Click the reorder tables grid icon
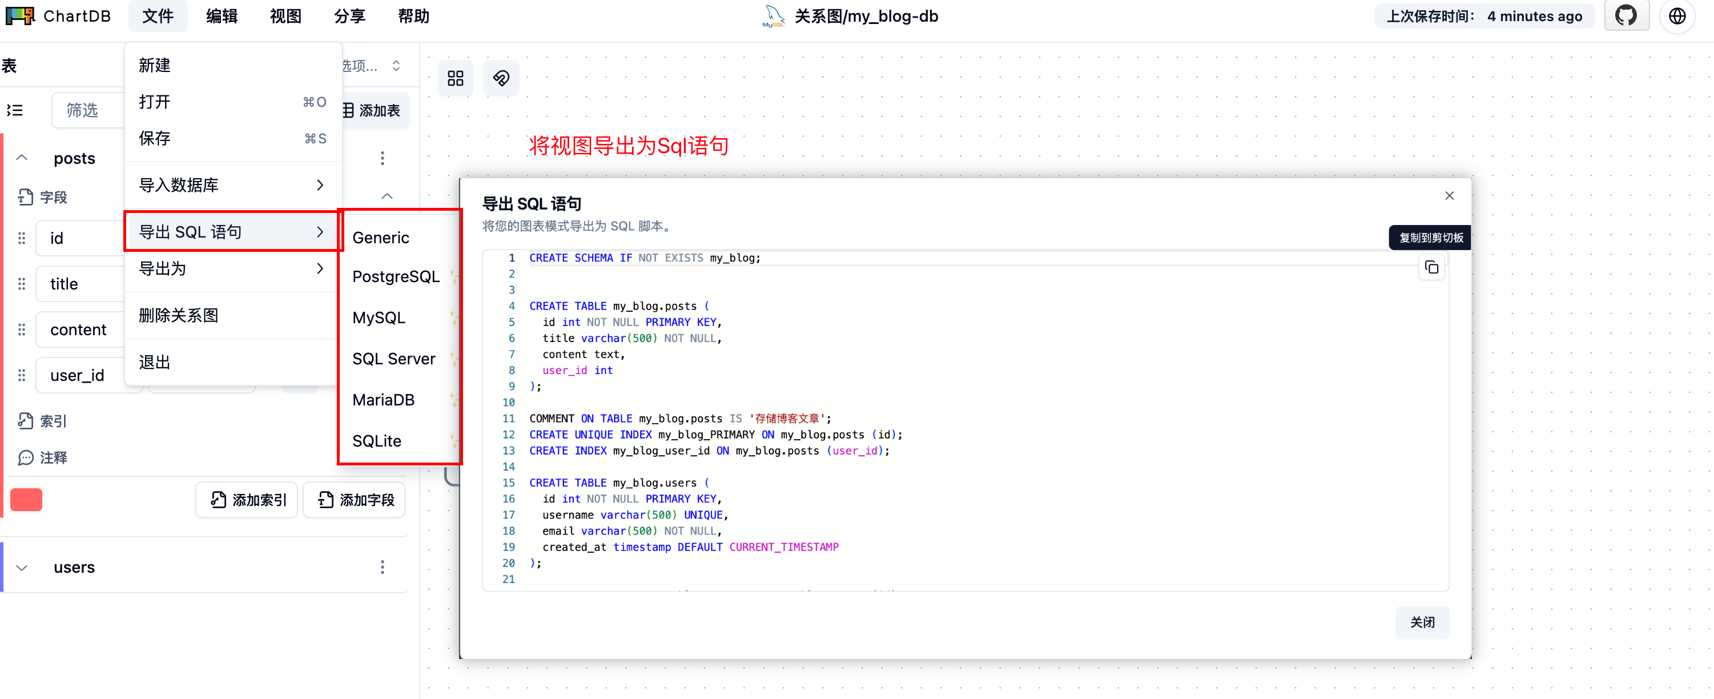Viewport: 1714px width, 699px height. point(456,79)
